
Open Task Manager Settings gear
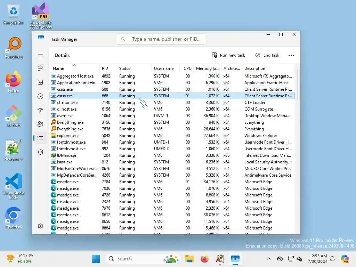(40, 226)
